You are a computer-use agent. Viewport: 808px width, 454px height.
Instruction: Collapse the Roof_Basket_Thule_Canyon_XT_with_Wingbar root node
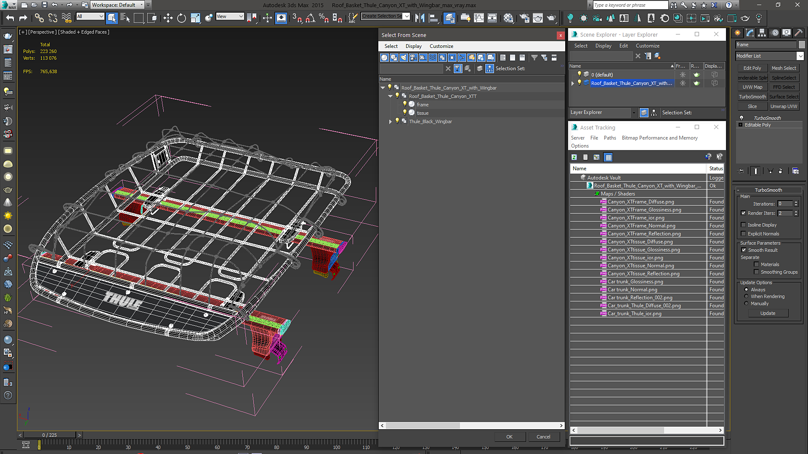click(383, 88)
